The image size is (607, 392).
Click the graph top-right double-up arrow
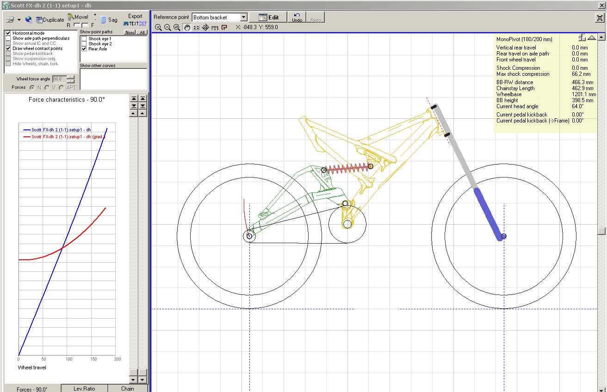[x=142, y=98]
